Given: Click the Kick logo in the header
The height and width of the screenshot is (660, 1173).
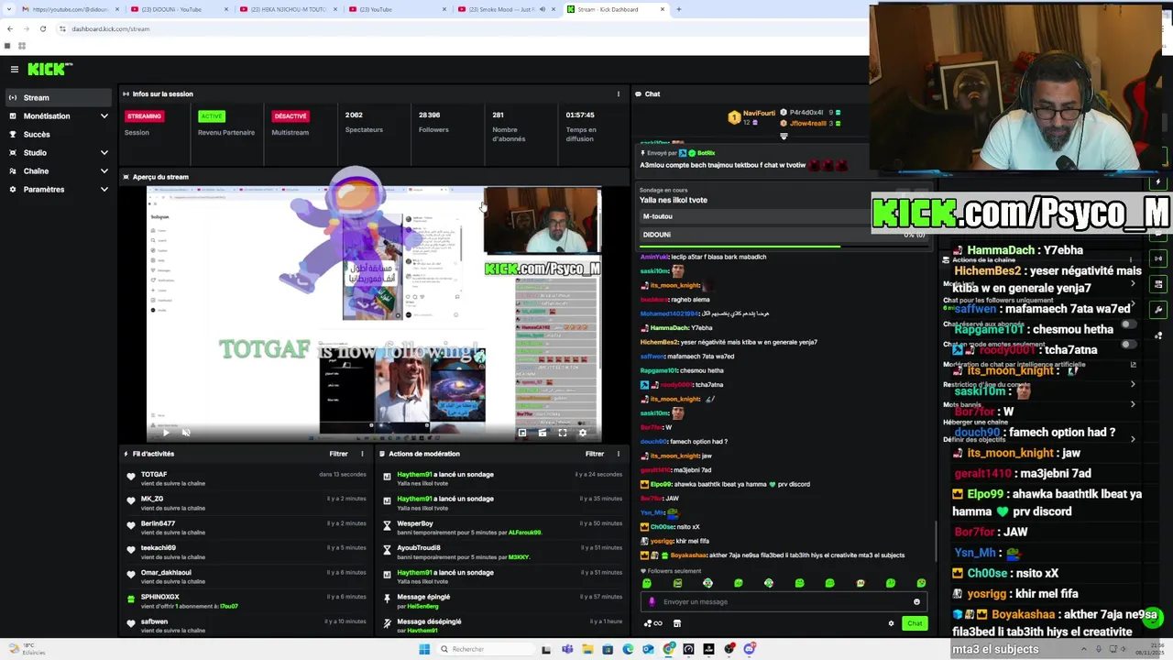Looking at the screenshot, I should (x=49, y=69).
